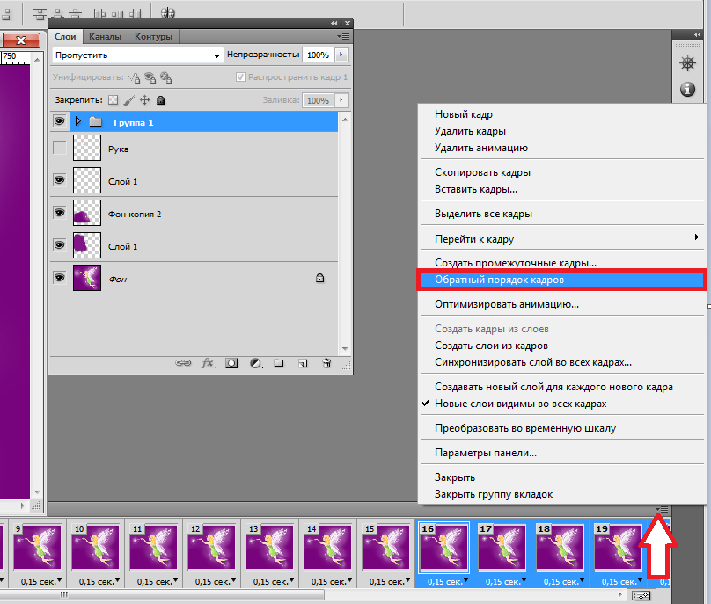Click the lock icon on Фон layer
The image size is (711, 604).
coord(319,278)
